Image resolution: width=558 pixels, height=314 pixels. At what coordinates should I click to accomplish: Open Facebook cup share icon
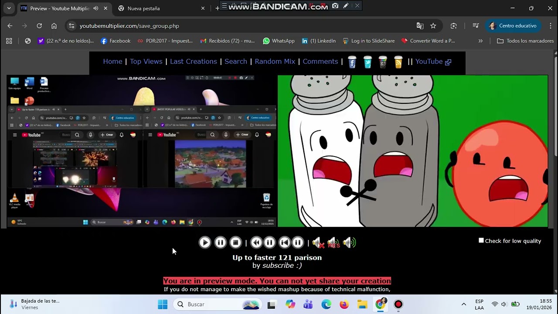(x=352, y=62)
